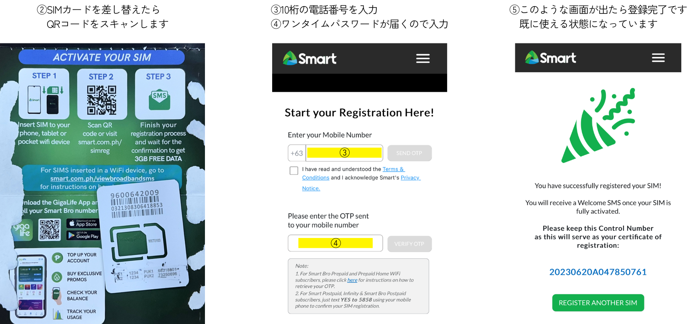Click the SMS envelope icon
Image resolution: width=696 pixels, height=324 pixels.
coord(159,100)
